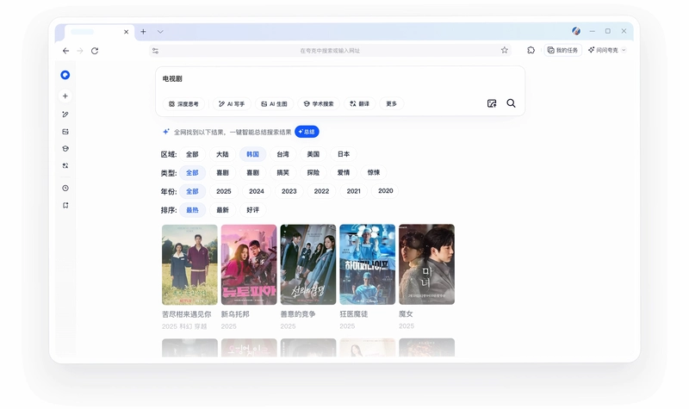Screen dimensions: 689x409
Task: Open history clock icon in sidebar
Action: pos(65,188)
